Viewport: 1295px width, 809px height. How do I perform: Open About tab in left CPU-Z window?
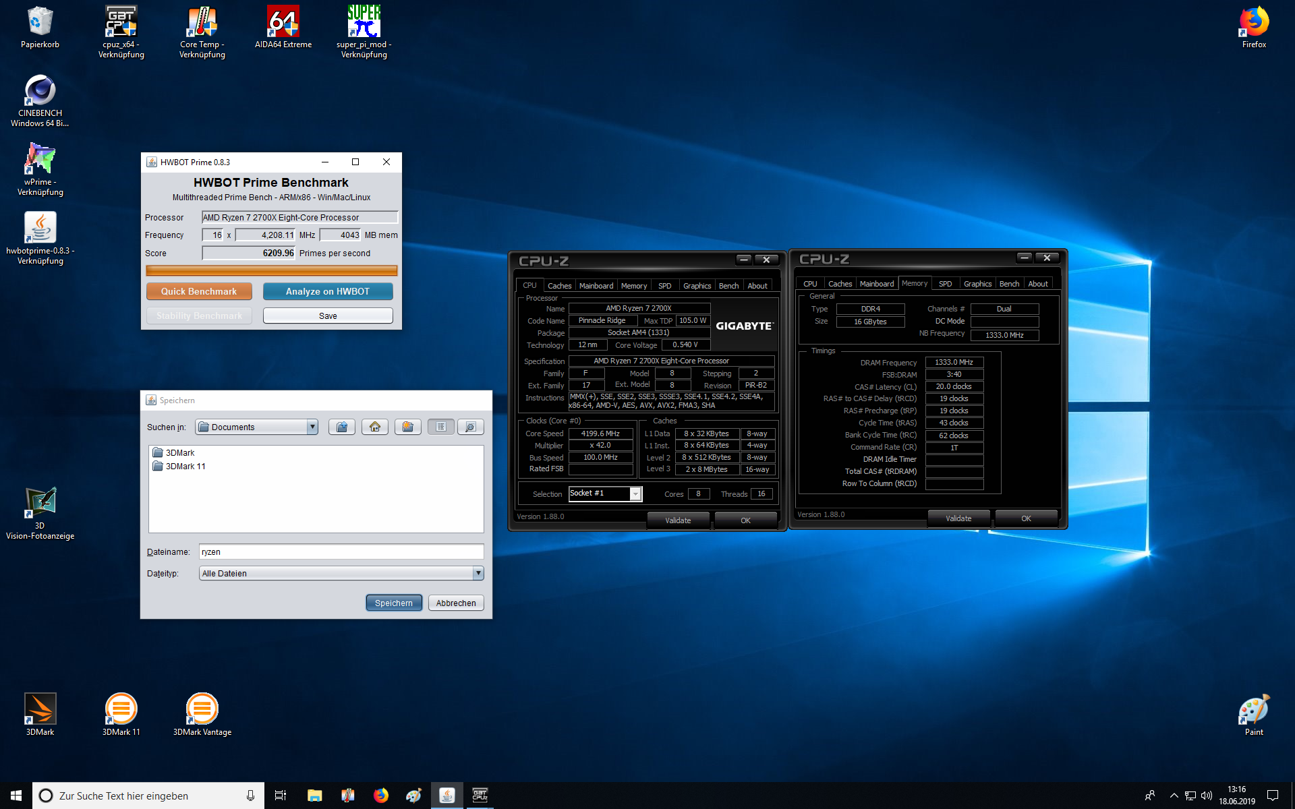pos(757,286)
